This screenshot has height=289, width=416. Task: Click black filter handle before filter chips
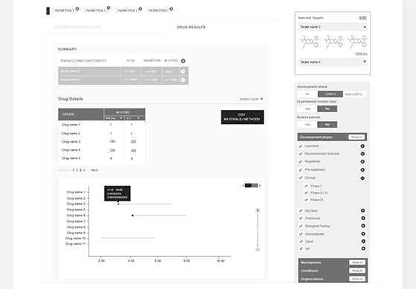[x=48, y=11]
